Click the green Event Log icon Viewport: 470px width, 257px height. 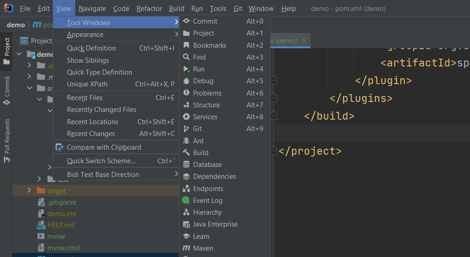coord(186,200)
